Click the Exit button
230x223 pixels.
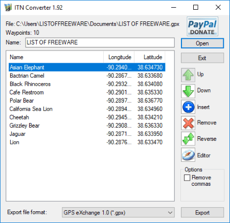point(202,58)
